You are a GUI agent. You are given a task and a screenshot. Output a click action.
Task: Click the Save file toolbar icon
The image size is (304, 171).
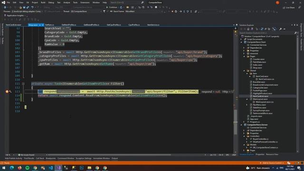click(x=24, y=8)
